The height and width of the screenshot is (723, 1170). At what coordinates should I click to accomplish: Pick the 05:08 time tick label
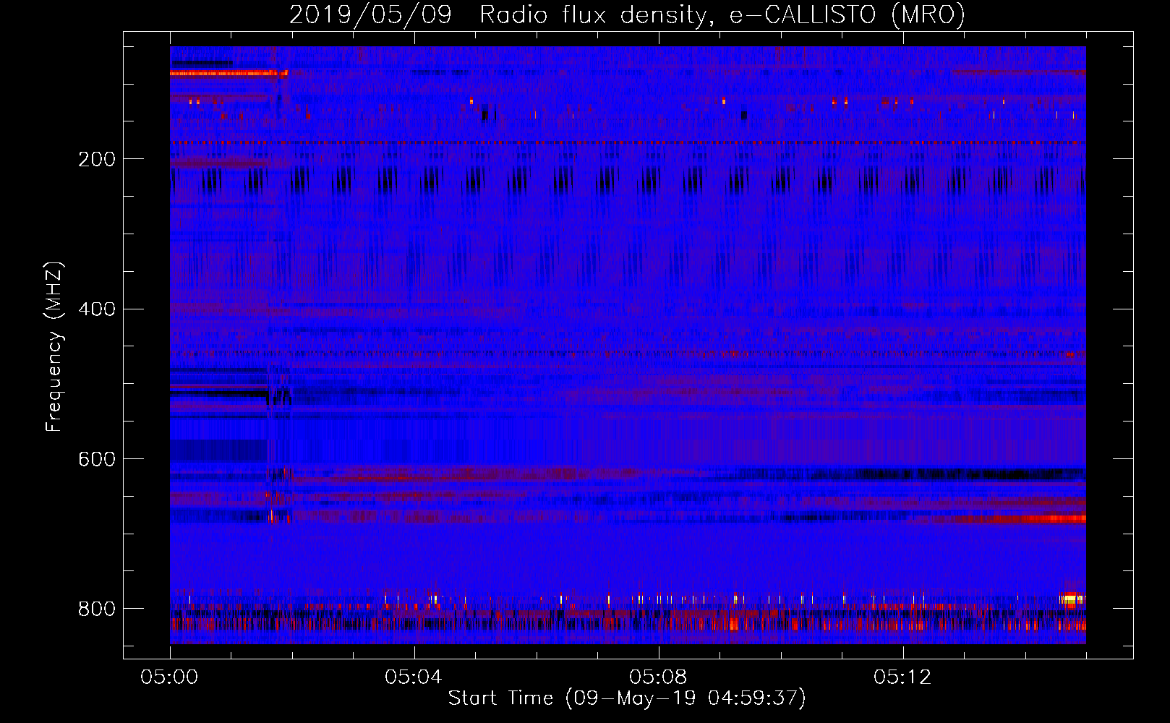(659, 677)
